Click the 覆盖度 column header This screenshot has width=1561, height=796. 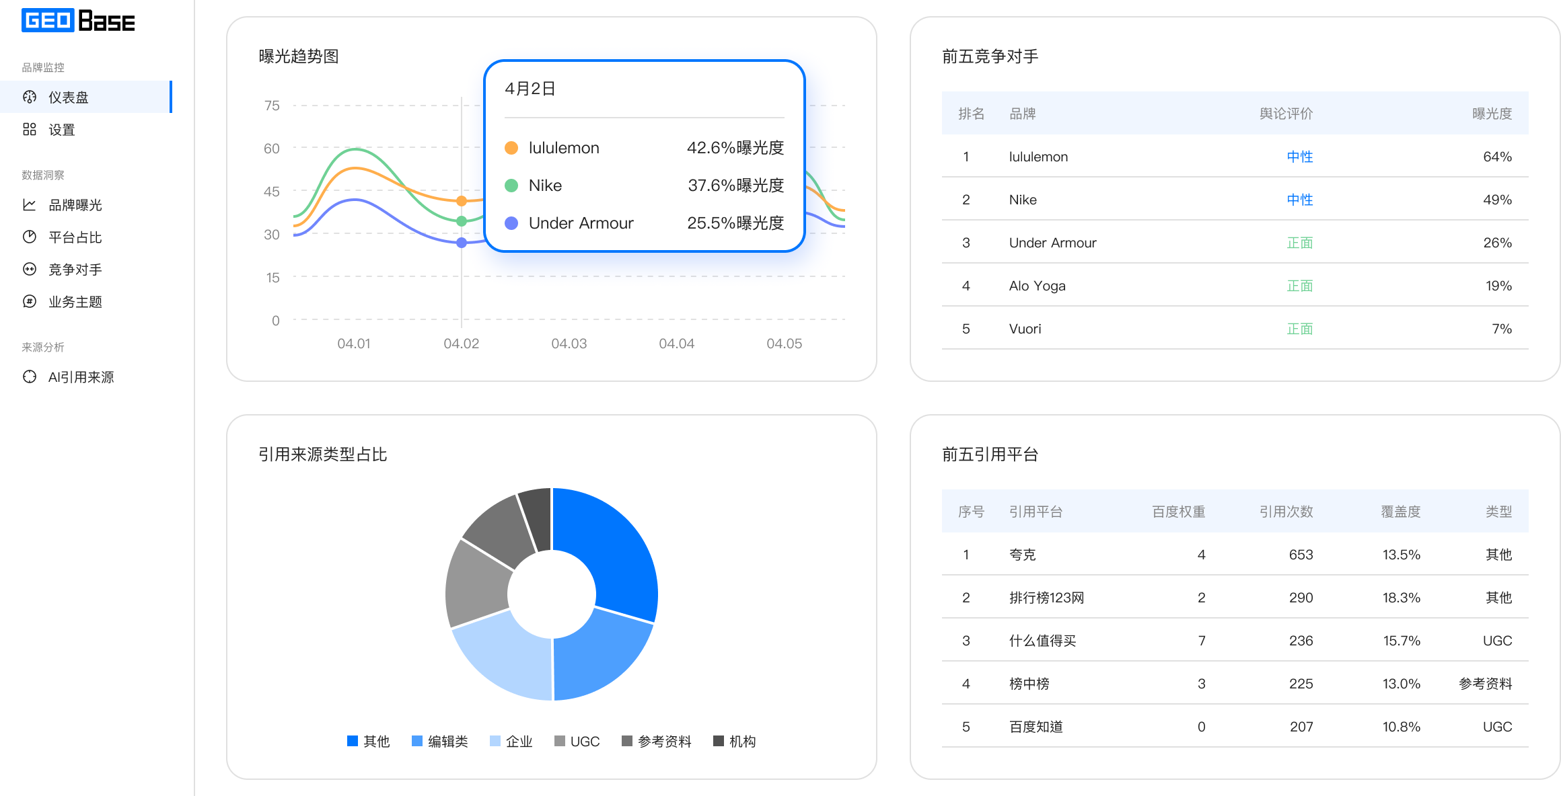[1401, 512]
